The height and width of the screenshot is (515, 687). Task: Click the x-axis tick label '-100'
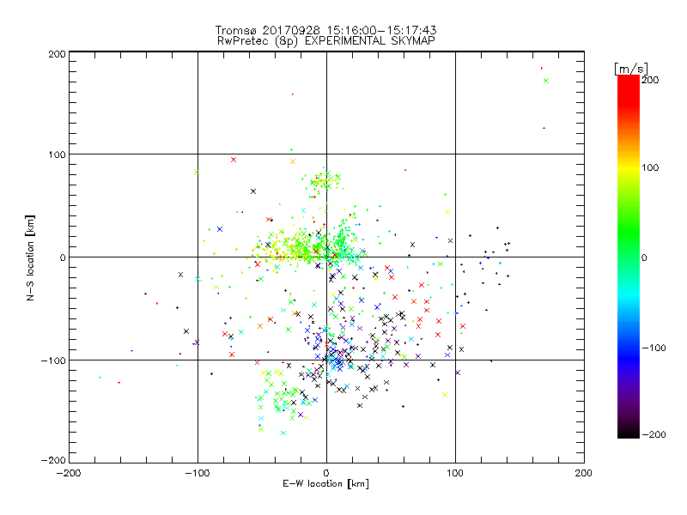pyautogui.click(x=198, y=473)
